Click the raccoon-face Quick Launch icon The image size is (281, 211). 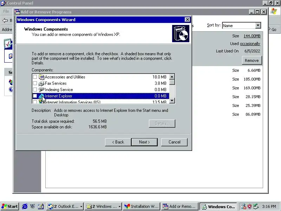click(33, 206)
